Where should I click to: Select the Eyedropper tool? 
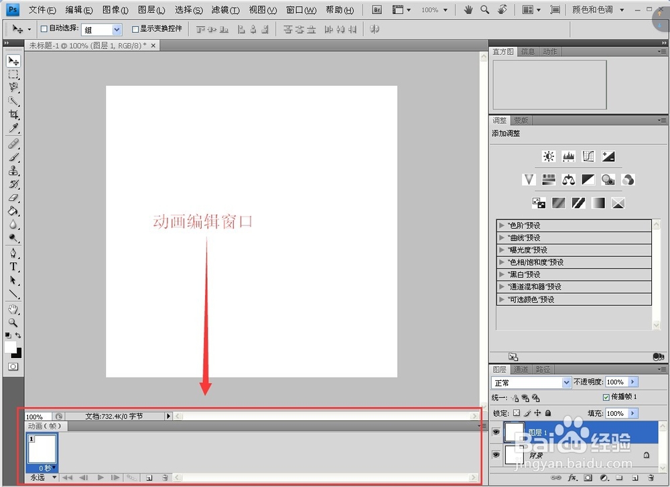tap(13, 128)
